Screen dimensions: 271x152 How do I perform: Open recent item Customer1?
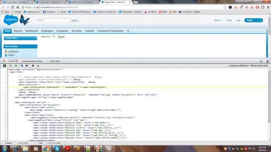(13, 52)
